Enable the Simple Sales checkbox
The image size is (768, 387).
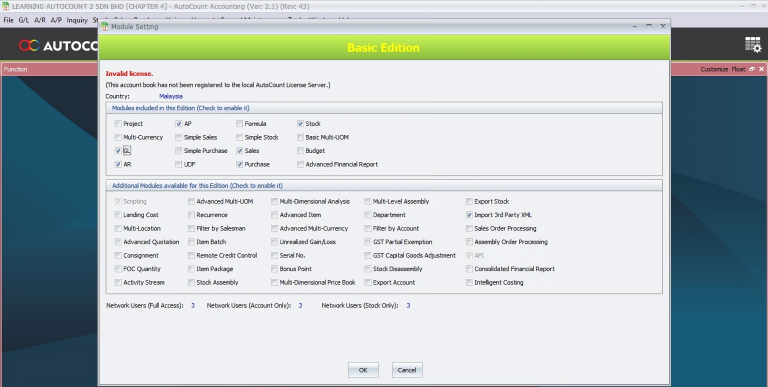coord(178,137)
